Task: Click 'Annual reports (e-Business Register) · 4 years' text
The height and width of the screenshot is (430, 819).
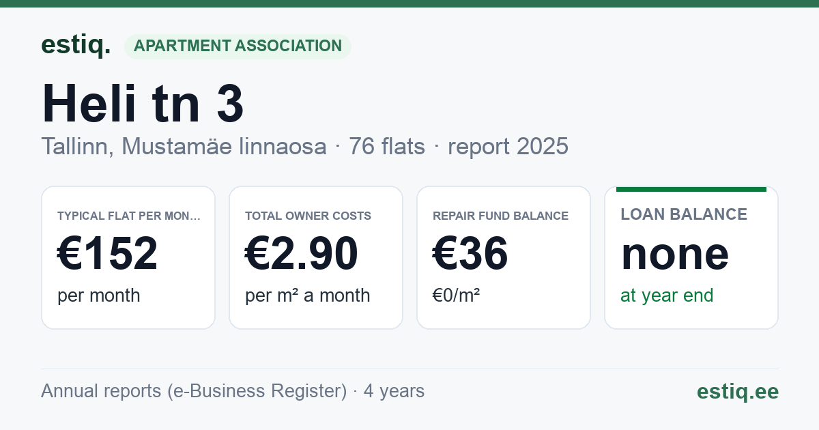Action: [233, 391]
